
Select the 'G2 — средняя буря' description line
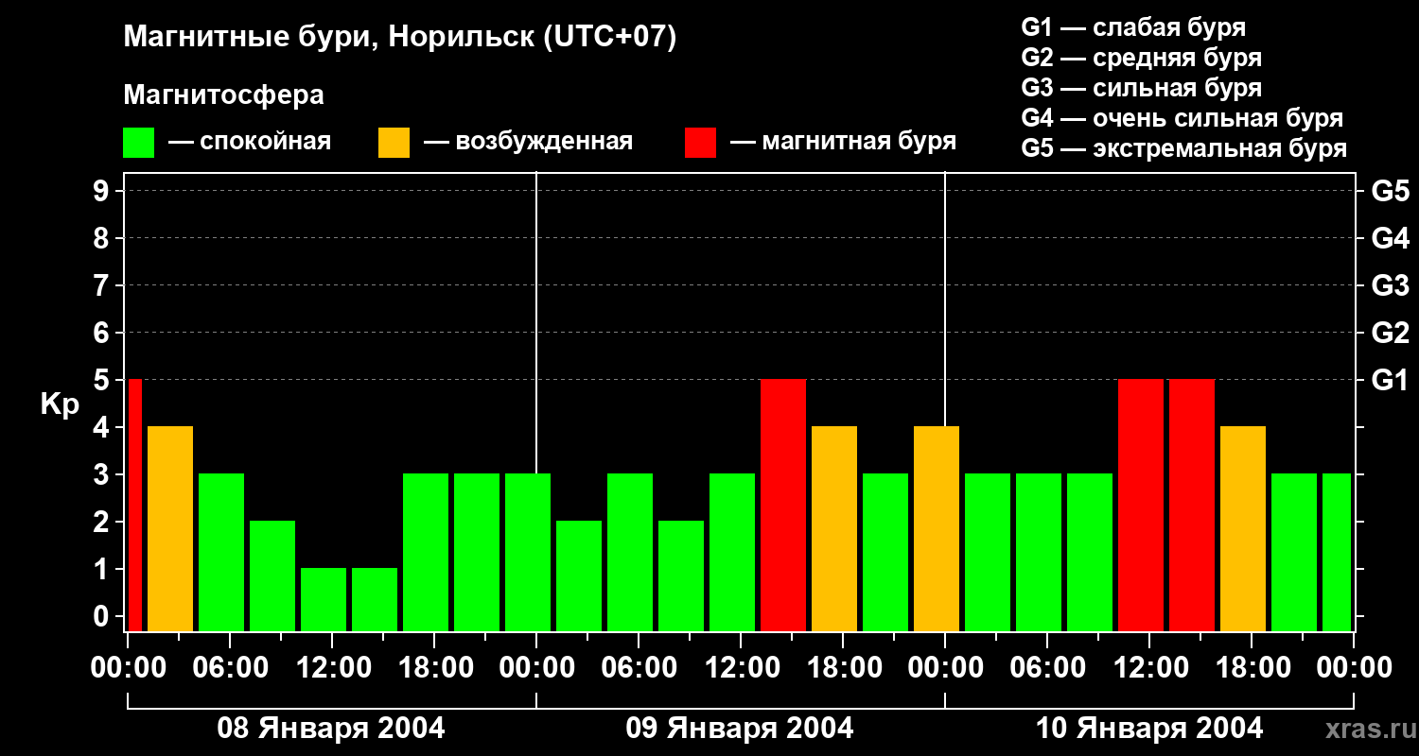[x=1141, y=58]
